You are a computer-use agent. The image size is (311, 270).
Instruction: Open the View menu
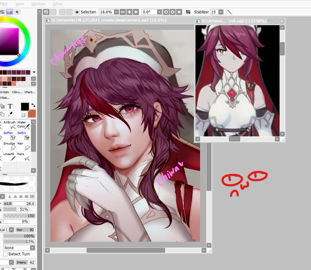coord(20,4)
